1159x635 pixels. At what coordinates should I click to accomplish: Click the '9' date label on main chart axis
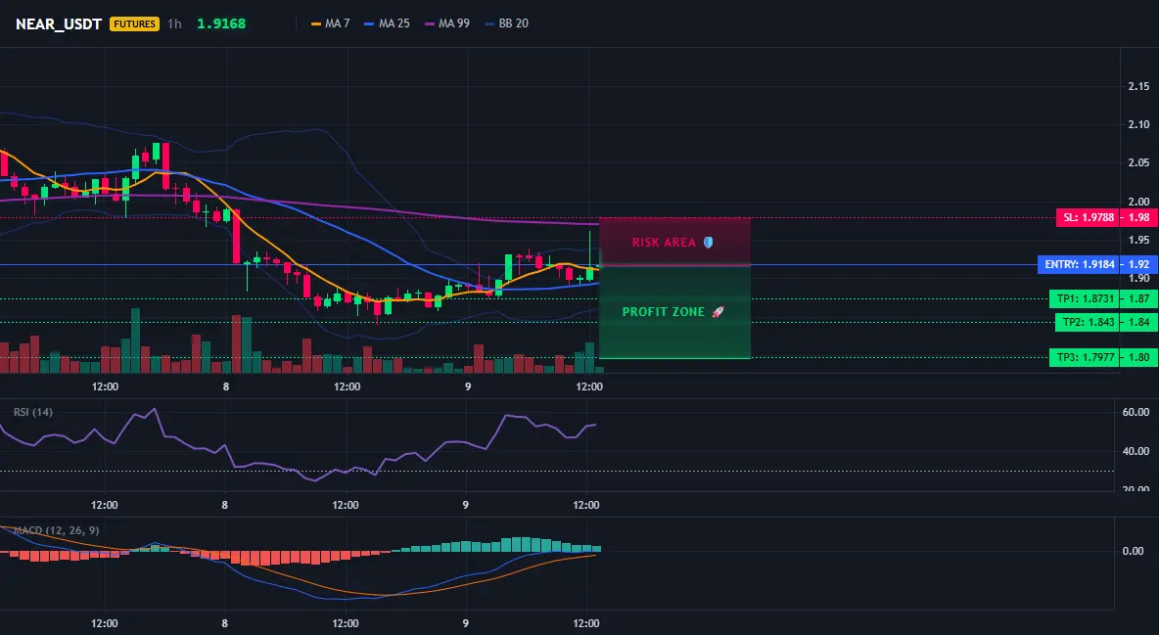point(468,386)
